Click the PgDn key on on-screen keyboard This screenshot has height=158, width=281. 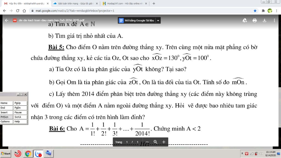20,108
